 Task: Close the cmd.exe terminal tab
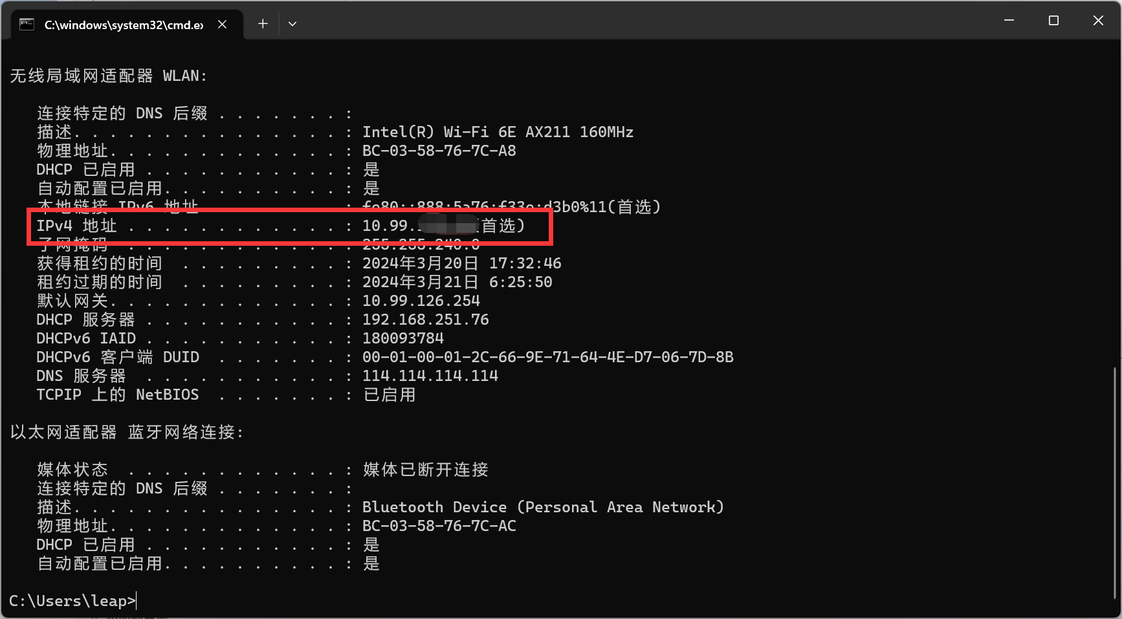click(222, 24)
